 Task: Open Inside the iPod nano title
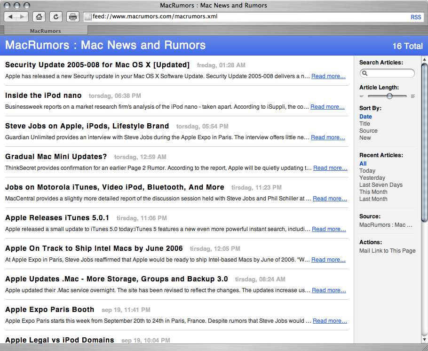tap(43, 96)
